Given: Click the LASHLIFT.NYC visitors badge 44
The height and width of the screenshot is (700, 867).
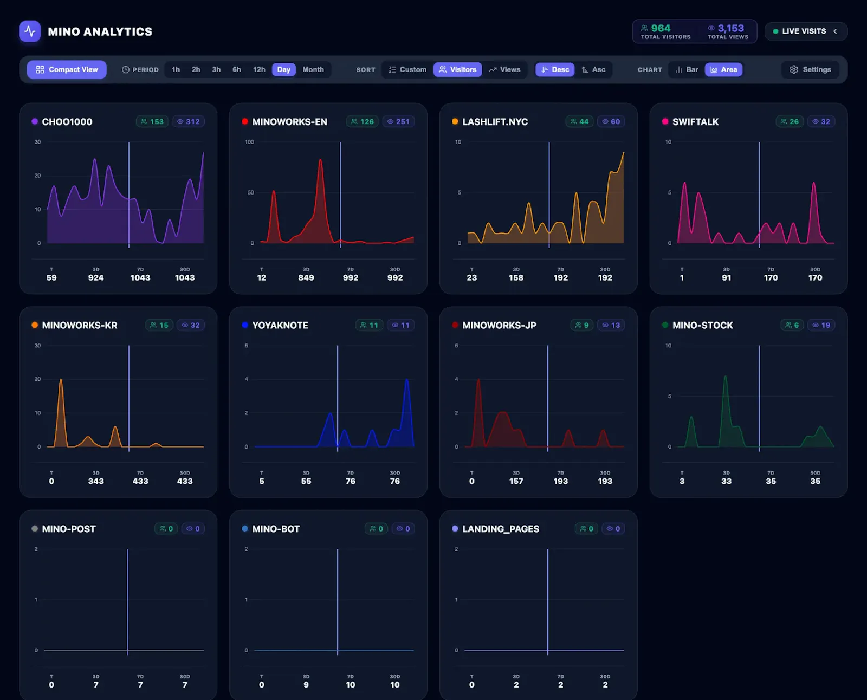Looking at the screenshot, I should pyautogui.click(x=579, y=121).
